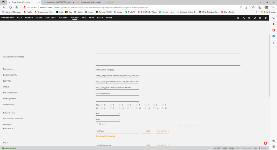The width and height of the screenshot is (277, 150).
Task: Click the browser profile avatar
Action: pos(266,7)
